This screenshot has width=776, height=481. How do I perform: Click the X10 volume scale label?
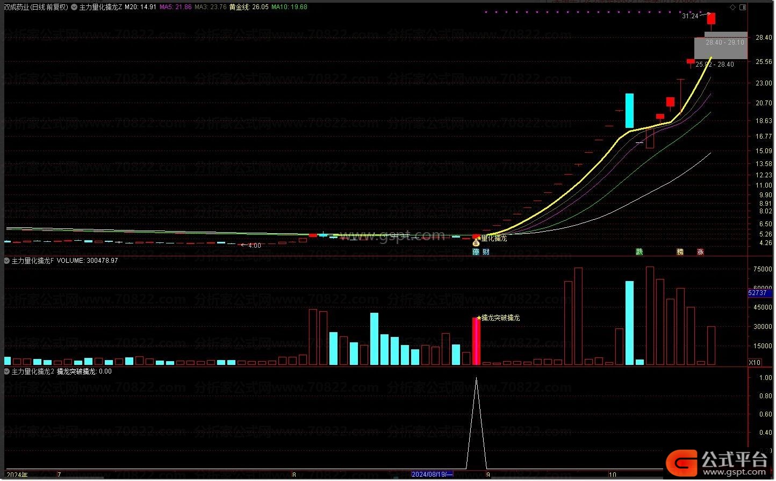click(x=755, y=363)
